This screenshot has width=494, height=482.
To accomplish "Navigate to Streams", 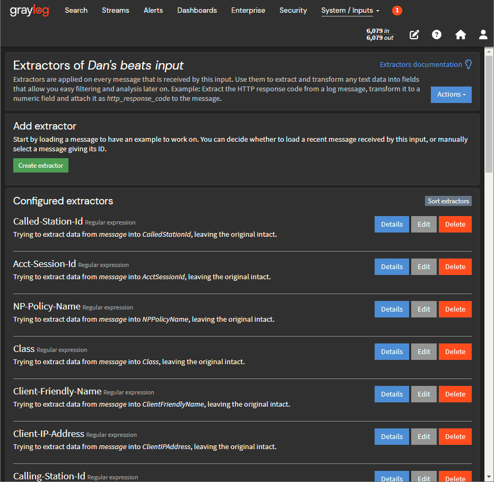I will pos(116,11).
